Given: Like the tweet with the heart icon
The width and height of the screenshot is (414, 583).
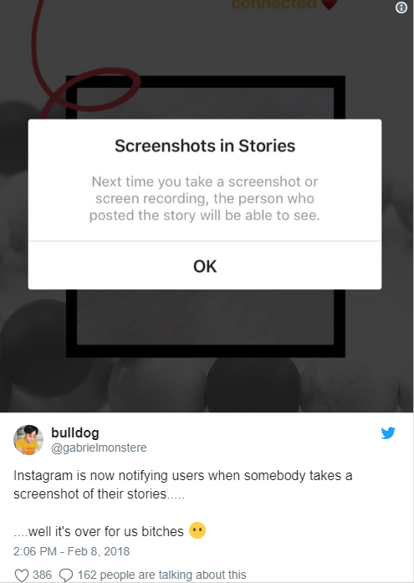Looking at the screenshot, I should (x=21, y=575).
